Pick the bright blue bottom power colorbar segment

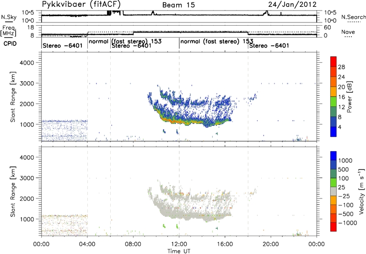[334, 132]
